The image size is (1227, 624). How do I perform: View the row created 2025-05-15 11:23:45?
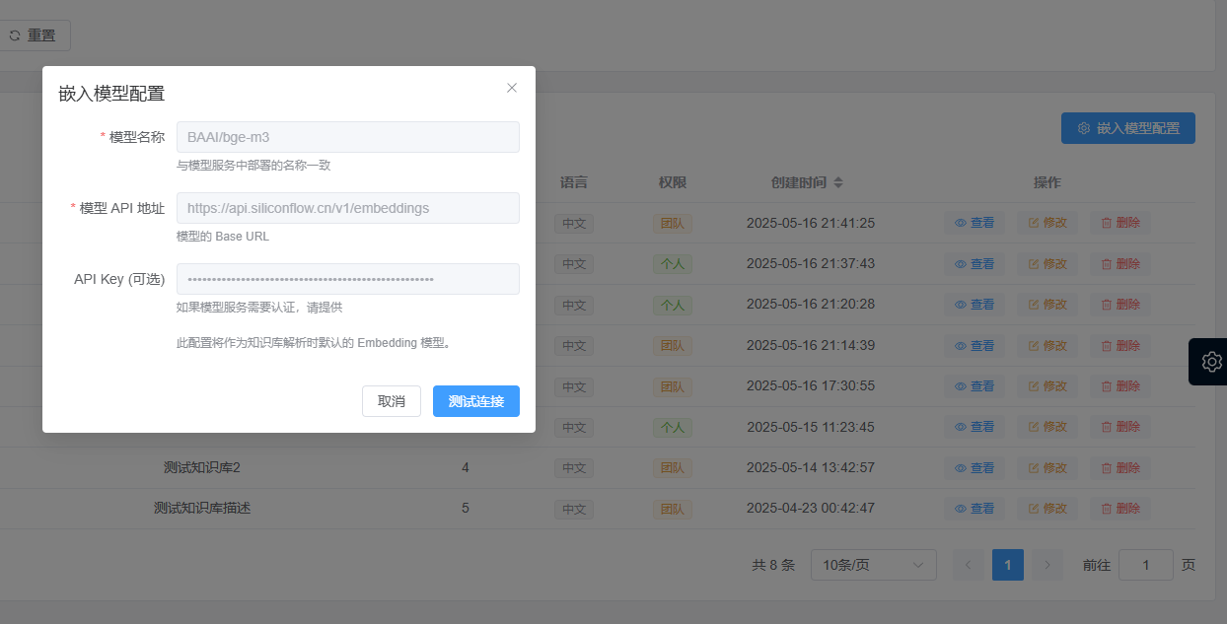click(x=974, y=427)
